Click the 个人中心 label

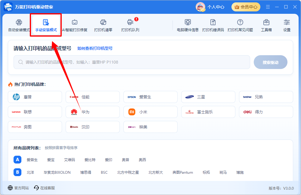pos(216,7)
